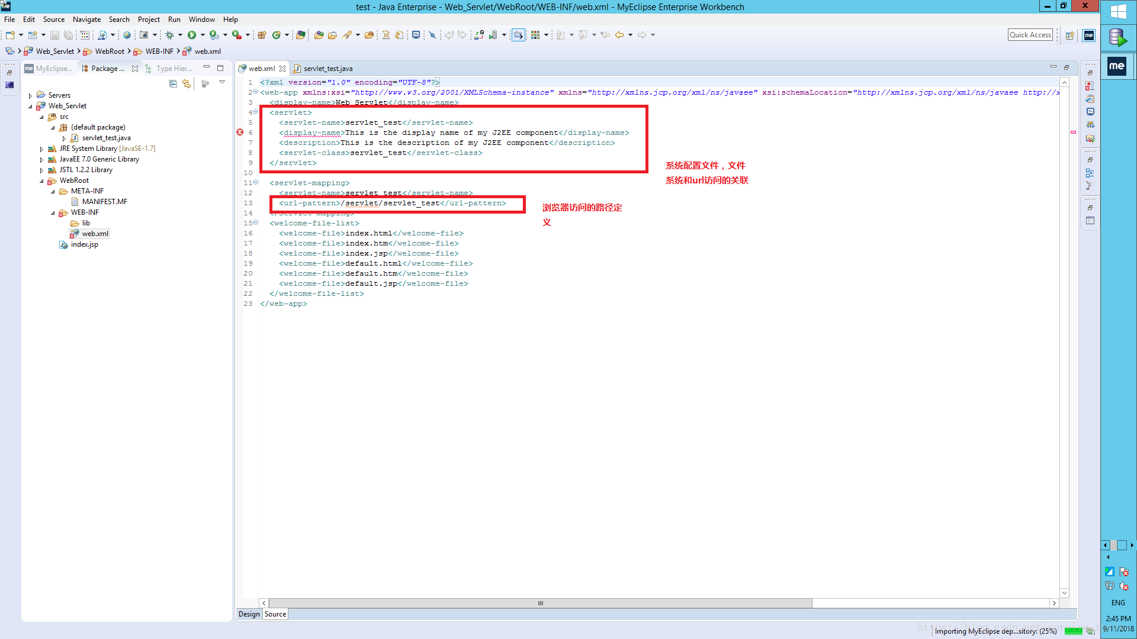Toggle fold on servlet element line 4

[x=256, y=112]
